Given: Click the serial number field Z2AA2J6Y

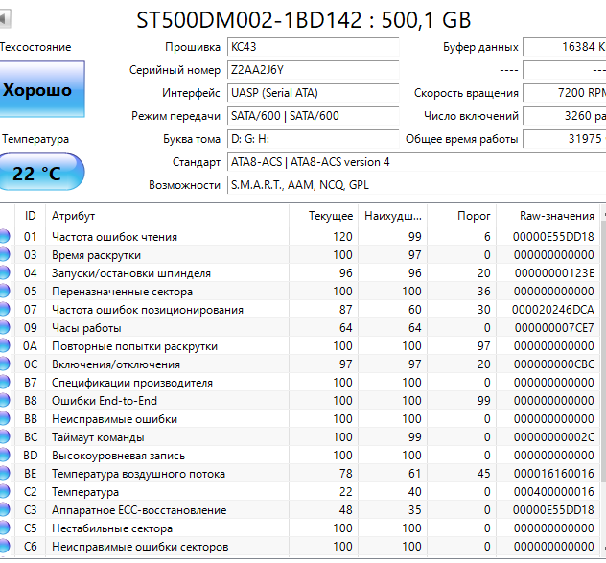Looking at the screenshot, I should pos(313,70).
